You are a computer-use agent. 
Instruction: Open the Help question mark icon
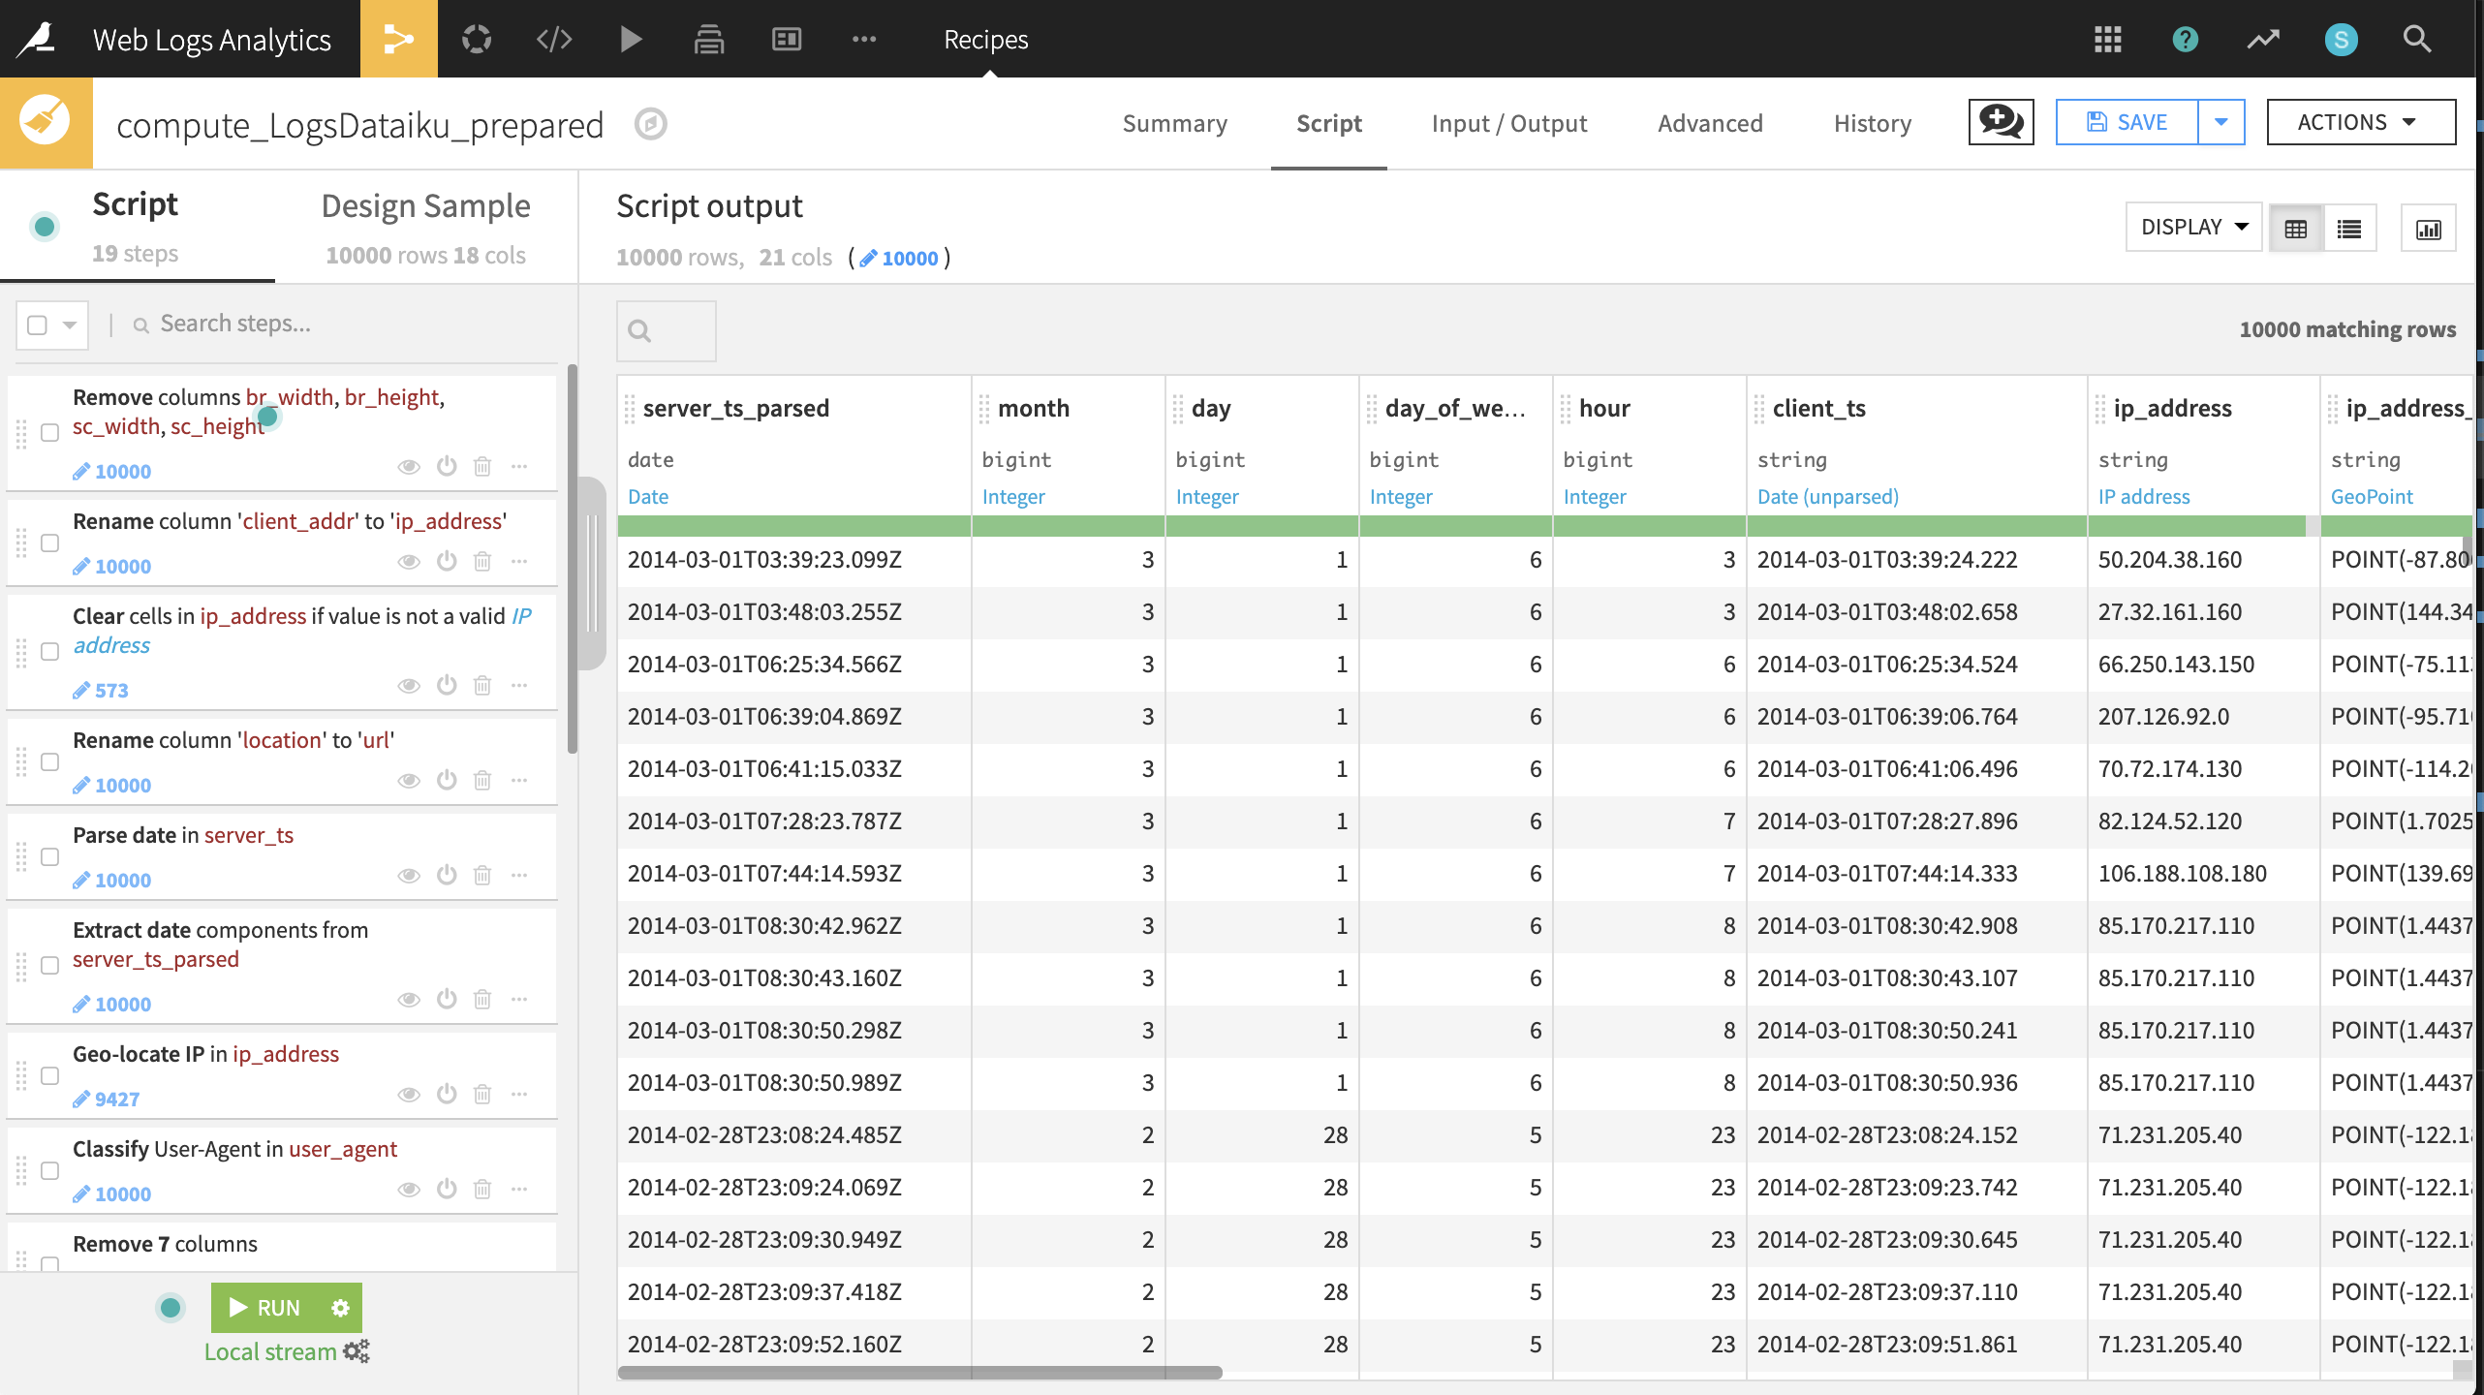click(x=2186, y=39)
